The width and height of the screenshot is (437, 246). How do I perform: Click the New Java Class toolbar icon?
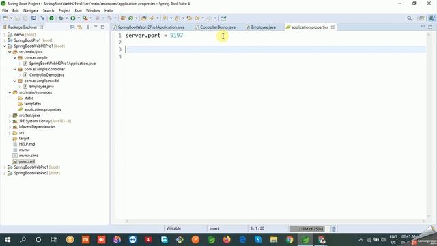[x=130, y=18]
